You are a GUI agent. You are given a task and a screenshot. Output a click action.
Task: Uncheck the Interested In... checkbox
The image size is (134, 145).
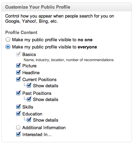(x=18, y=134)
